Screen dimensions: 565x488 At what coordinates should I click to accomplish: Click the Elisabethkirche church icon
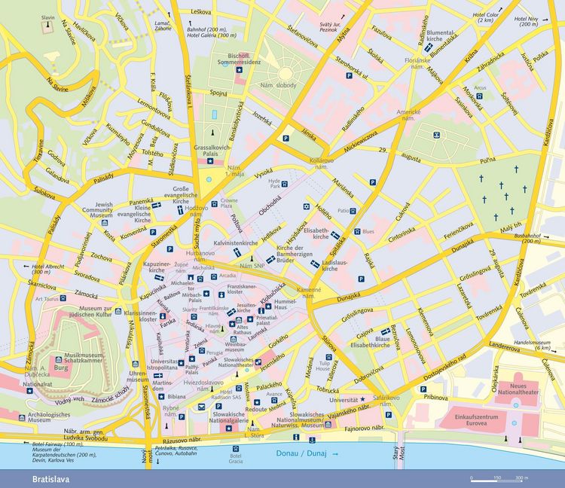(x=335, y=235)
